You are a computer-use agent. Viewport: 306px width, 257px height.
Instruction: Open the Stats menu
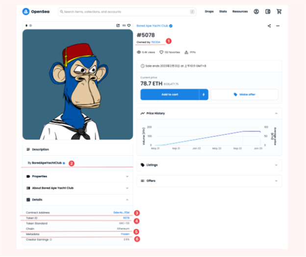pos(223,11)
